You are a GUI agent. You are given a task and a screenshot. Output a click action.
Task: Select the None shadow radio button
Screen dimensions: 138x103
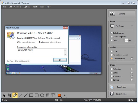pyautogui.click(x=111, y=51)
